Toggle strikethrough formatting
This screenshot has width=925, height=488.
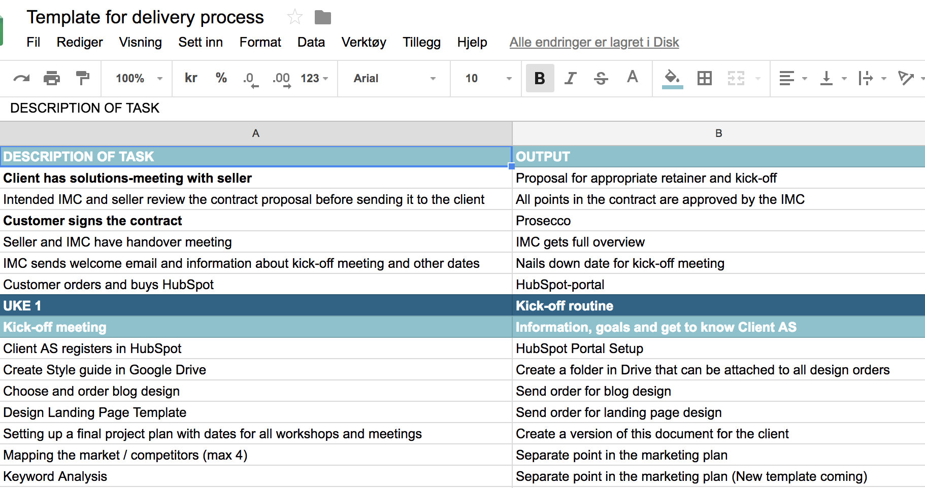pos(601,78)
